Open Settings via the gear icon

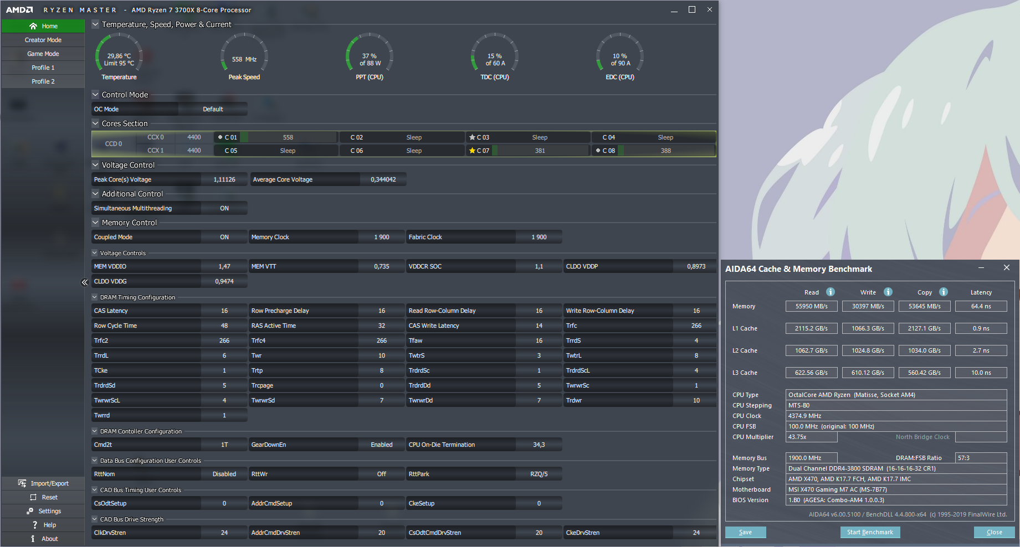pos(30,511)
